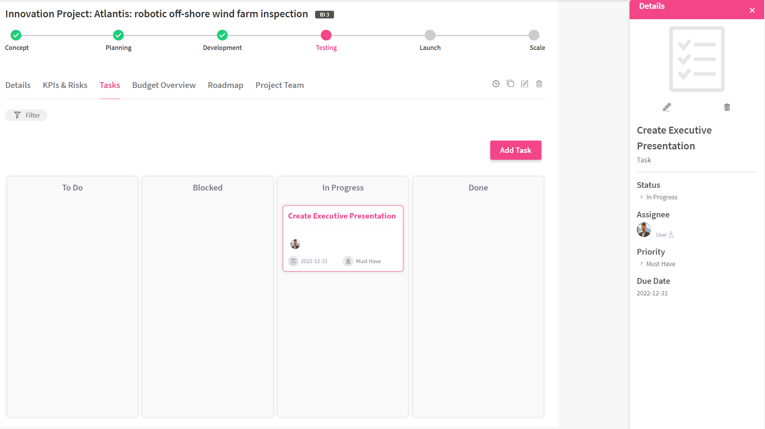Select the Launch stage marker
Viewport: 765px width, 429px height.
[x=430, y=35]
